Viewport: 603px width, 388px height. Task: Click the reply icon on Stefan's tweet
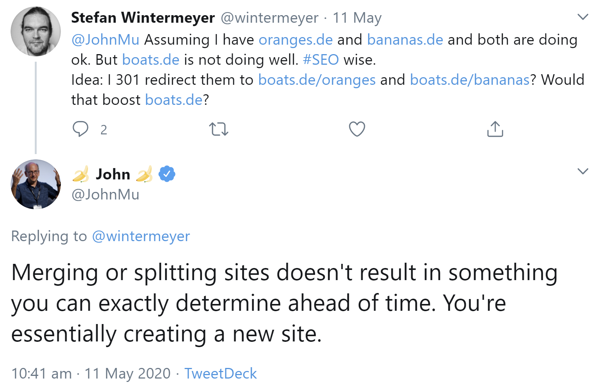[x=81, y=129]
